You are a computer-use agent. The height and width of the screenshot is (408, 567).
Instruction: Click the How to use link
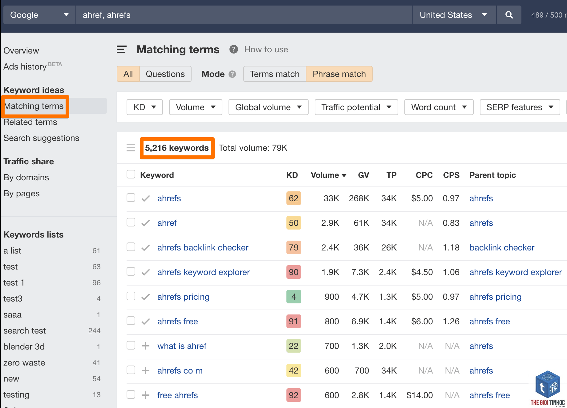266,49
